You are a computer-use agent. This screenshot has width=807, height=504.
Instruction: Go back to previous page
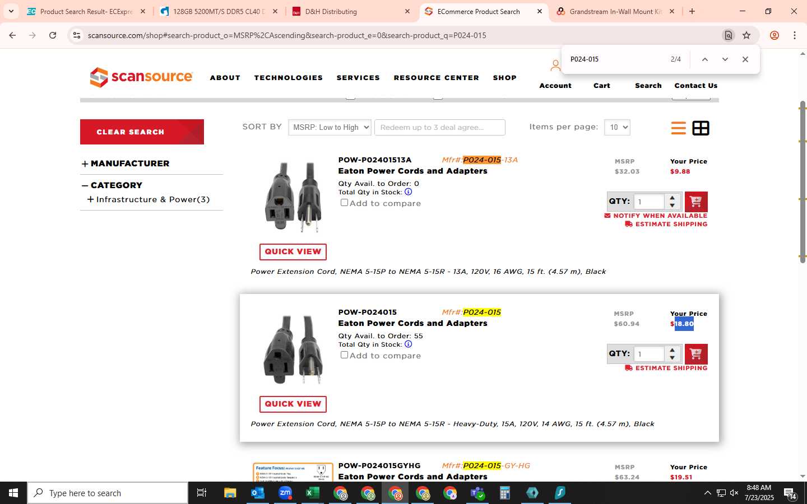click(12, 35)
